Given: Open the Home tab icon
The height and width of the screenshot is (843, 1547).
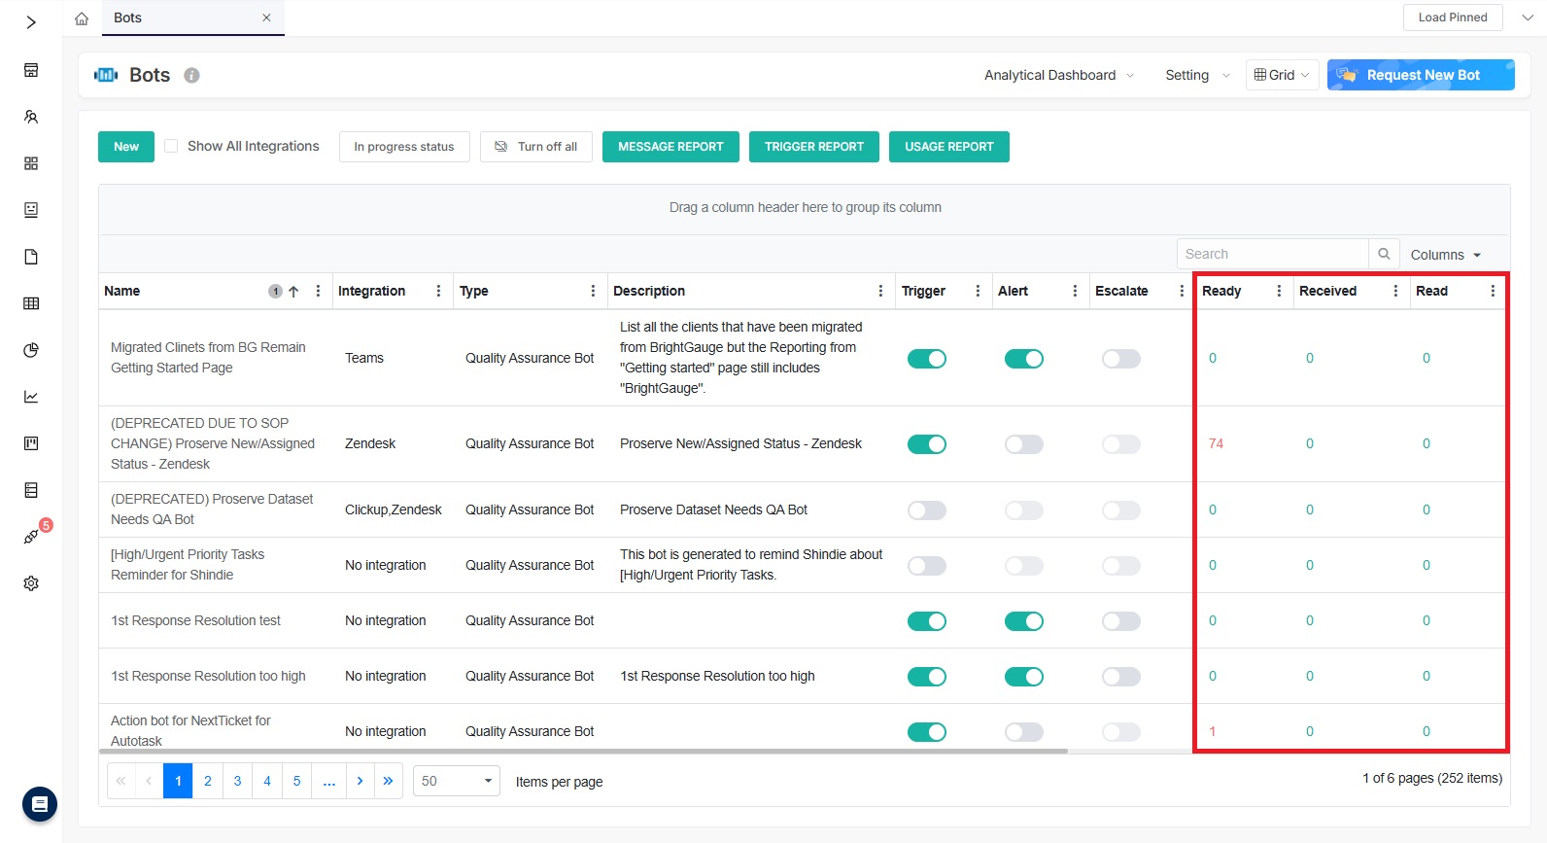Looking at the screenshot, I should [x=82, y=18].
